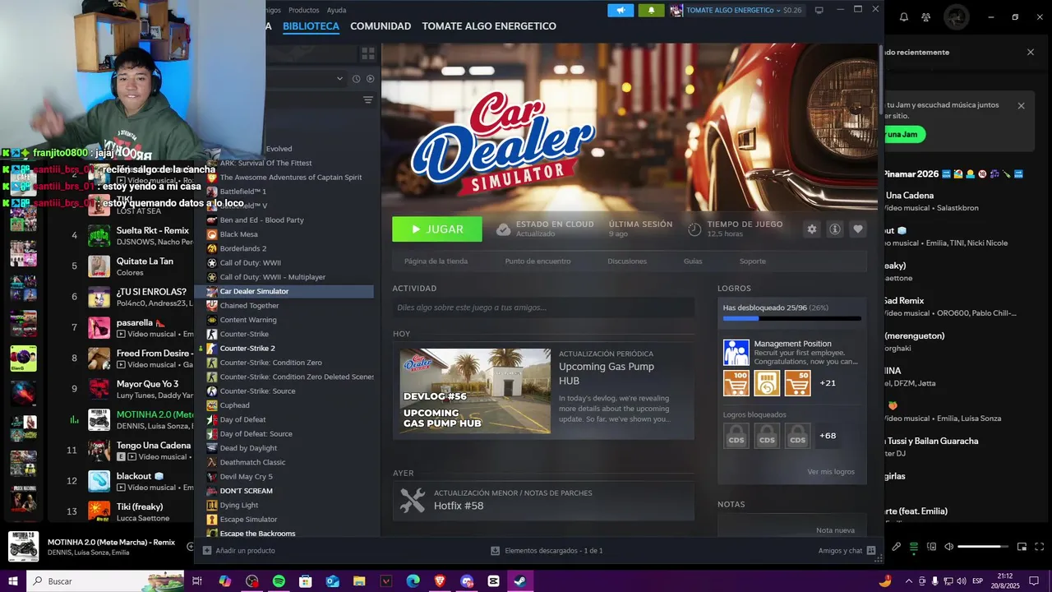This screenshot has width=1052, height=592.
Task: Click 'Añadir un producto'
Action: coord(238,551)
